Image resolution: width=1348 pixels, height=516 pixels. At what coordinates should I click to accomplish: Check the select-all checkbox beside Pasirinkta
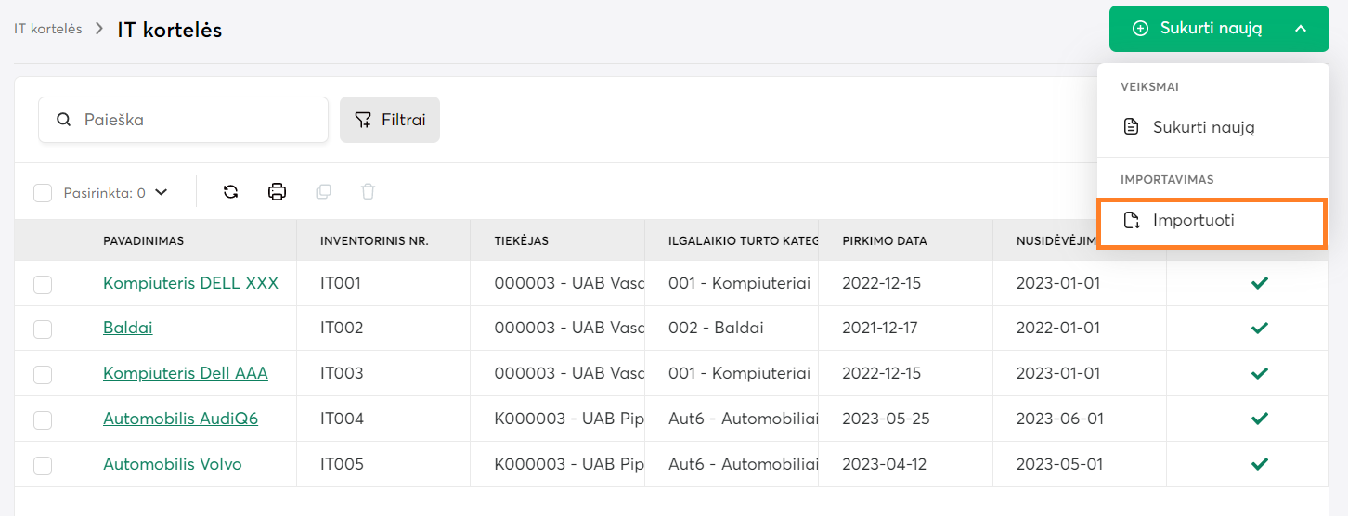pos(43,193)
